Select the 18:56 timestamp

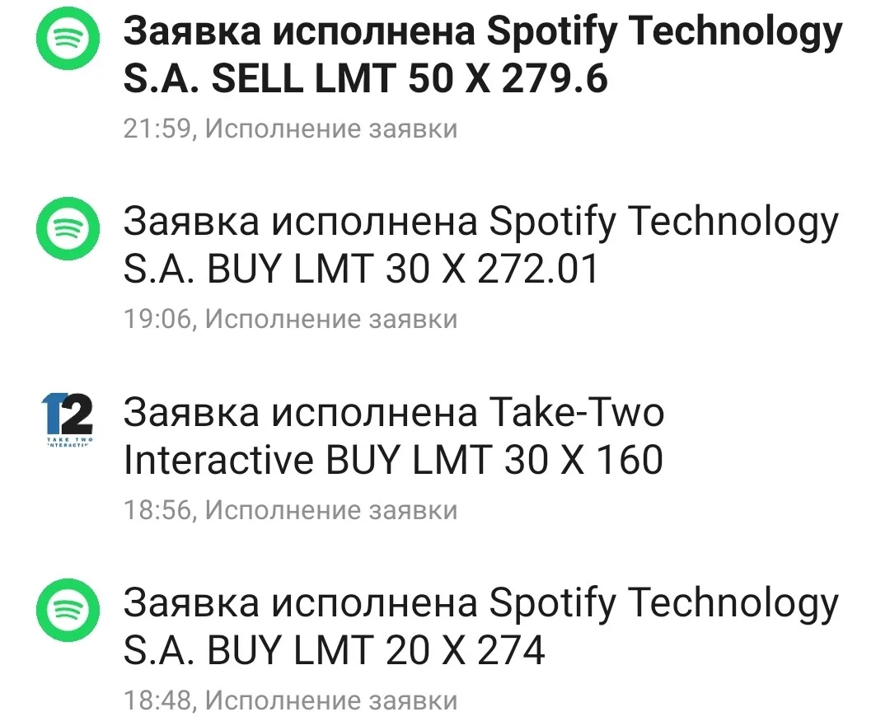[157, 510]
